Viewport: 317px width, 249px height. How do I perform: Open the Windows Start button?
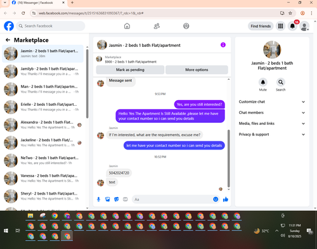click(x=6, y=231)
